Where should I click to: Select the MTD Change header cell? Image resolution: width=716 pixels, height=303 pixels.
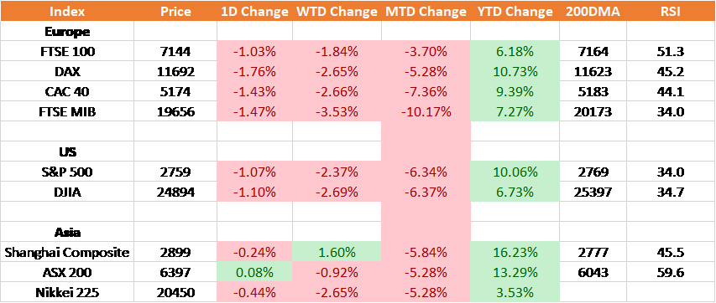426,11
